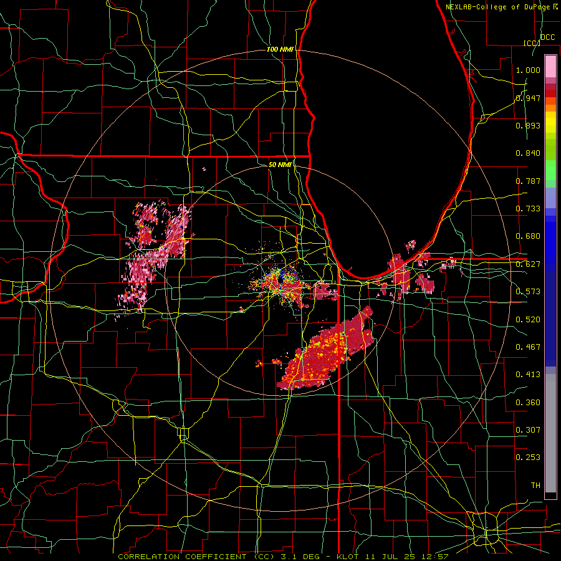The height and width of the screenshot is (561, 561).
Task: Click the 0.680 scale value
Action: pos(528,236)
